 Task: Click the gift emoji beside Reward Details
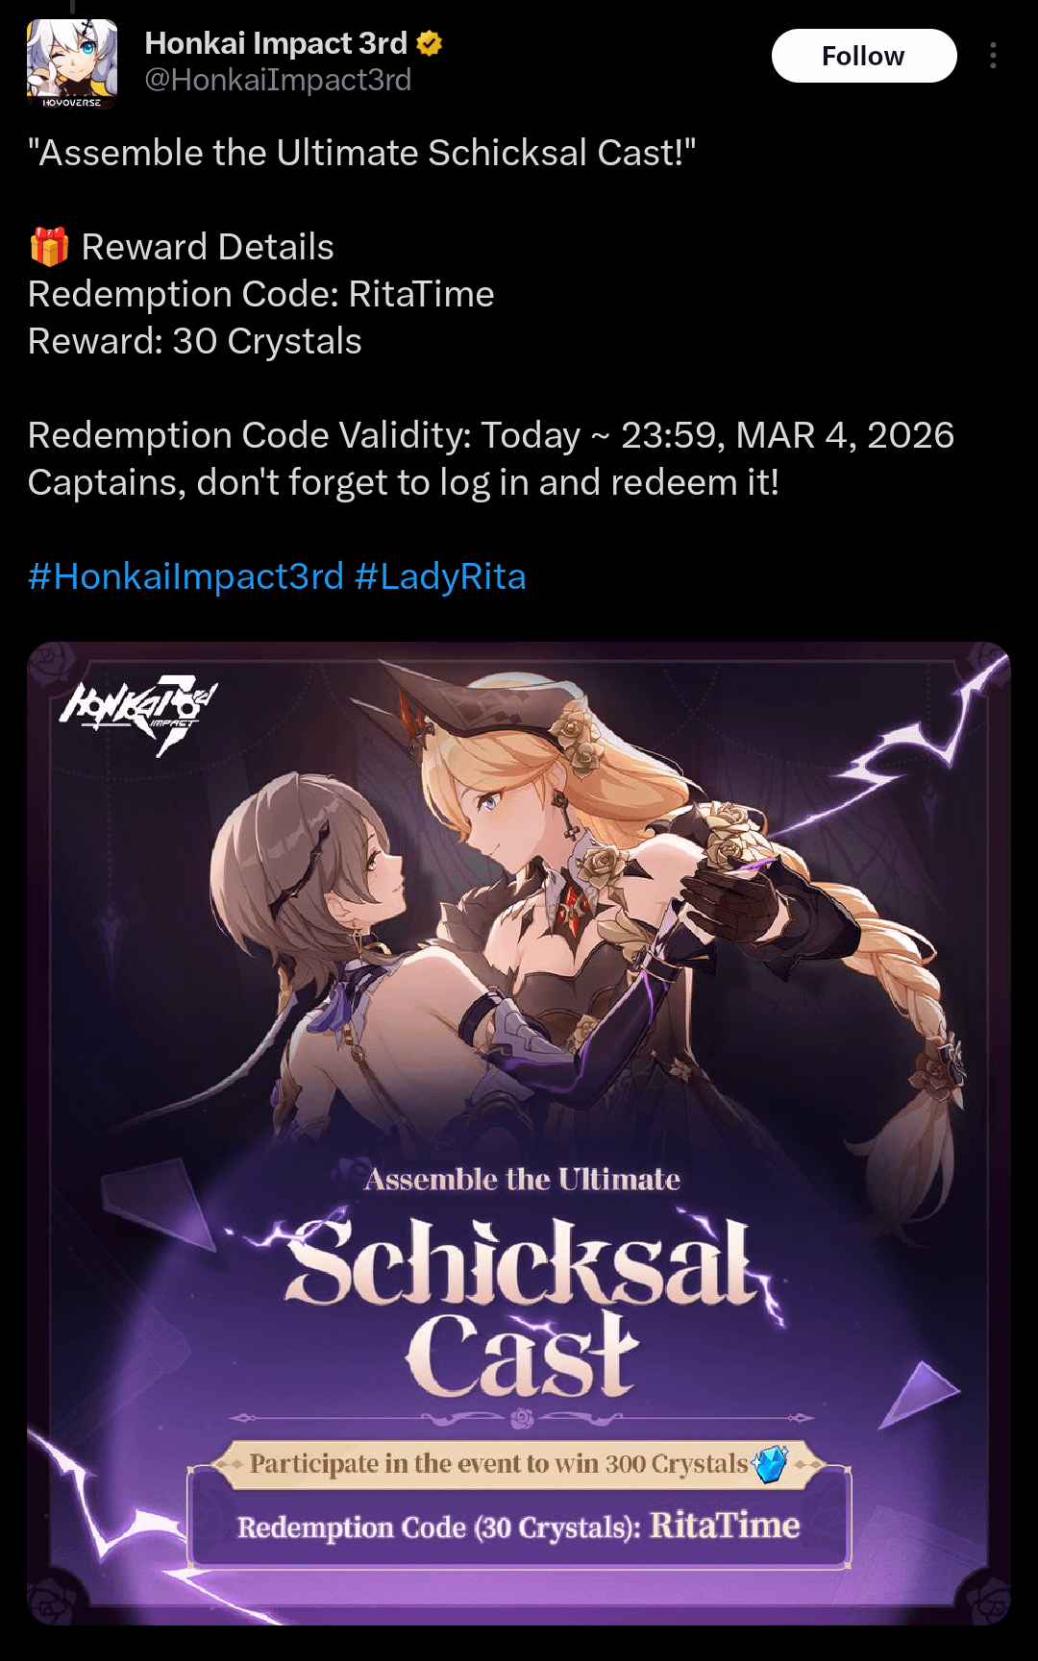coord(49,247)
